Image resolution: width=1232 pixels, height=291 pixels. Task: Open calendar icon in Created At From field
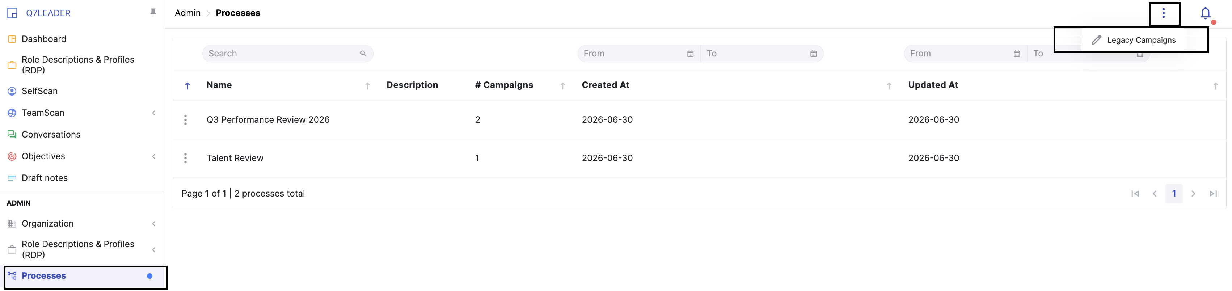tap(690, 54)
